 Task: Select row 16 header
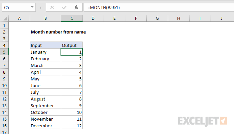pyautogui.click(x=4, y=126)
